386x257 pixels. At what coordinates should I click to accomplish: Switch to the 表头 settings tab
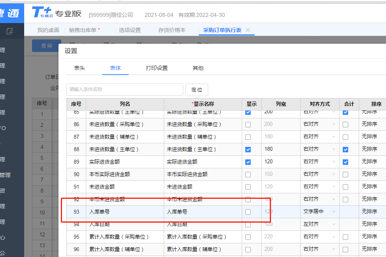[80, 68]
